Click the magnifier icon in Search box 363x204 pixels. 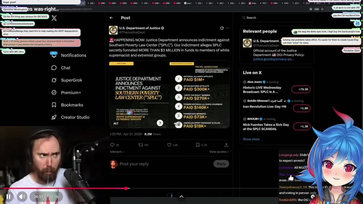pos(244,18)
